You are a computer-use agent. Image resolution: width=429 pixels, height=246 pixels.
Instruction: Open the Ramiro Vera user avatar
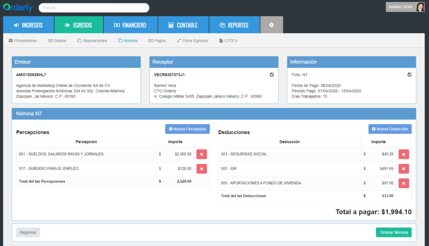pos(420,7)
